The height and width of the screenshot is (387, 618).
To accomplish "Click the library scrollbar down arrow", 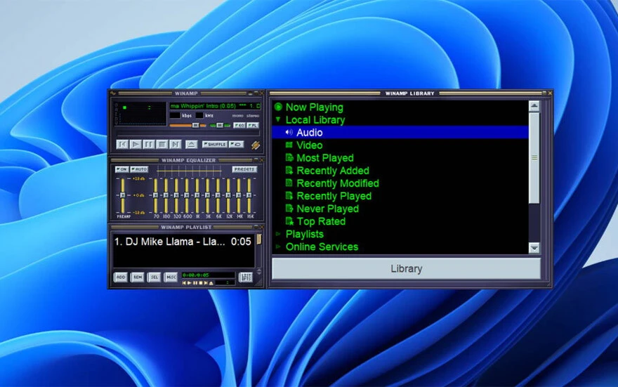I will (x=534, y=248).
